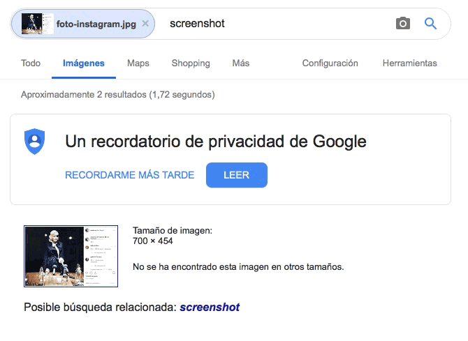468x341 pixels.
Task: Follow the related search link 'screenshot'
Action: (x=210, y=307)
